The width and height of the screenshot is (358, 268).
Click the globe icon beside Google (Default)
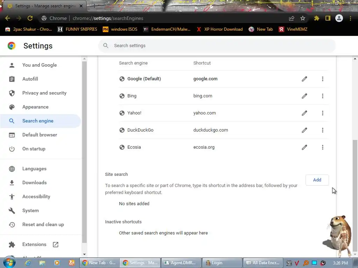pos(122,79)
